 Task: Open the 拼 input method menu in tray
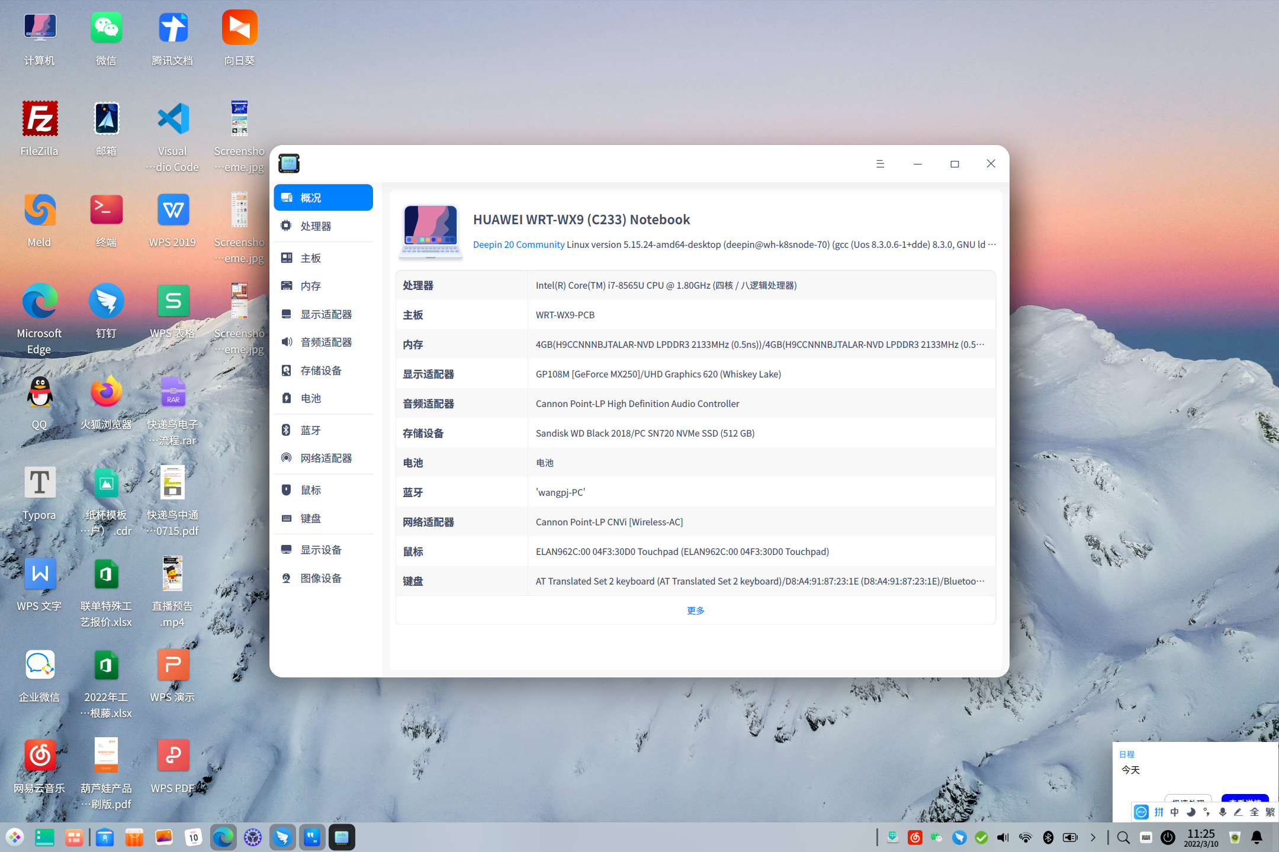coord(1159,812)
